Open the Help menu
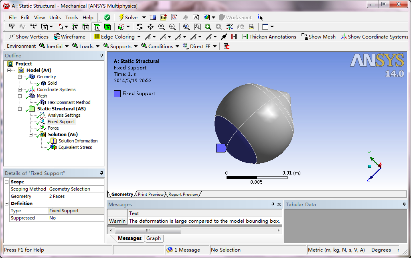 [88, 17]
